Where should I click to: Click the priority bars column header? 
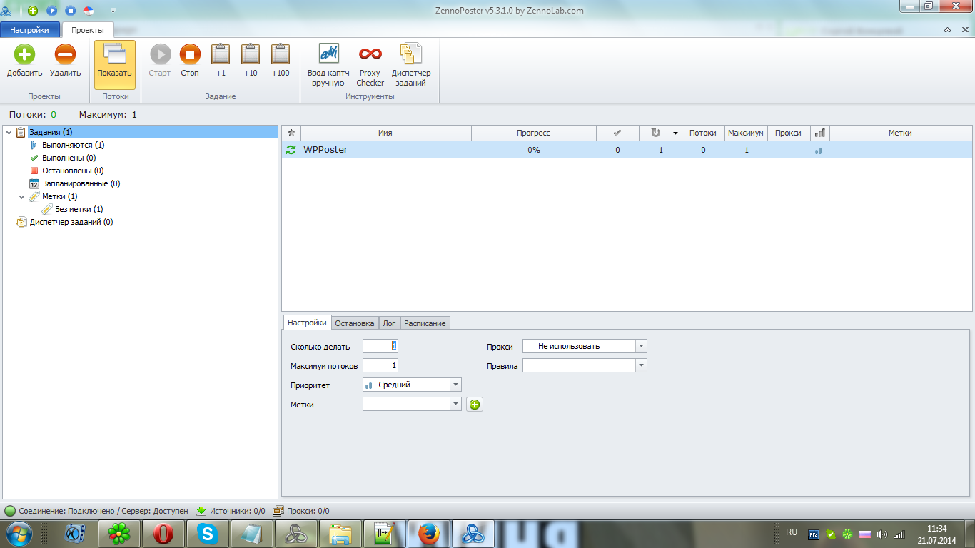[820, 133]
